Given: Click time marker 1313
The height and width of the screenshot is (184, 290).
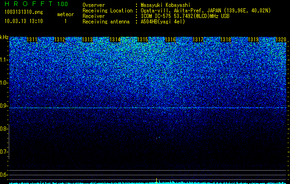Looking at the screenshot, I should 87,40.
